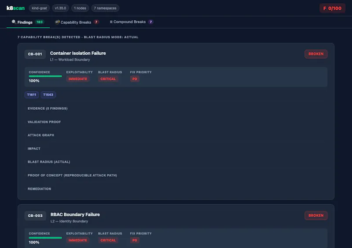
Task: Click the CB-001 identifier badge
Action: tap(35, 54)
